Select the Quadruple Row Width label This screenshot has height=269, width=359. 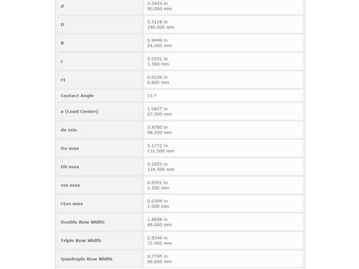(x=86, y=259)
